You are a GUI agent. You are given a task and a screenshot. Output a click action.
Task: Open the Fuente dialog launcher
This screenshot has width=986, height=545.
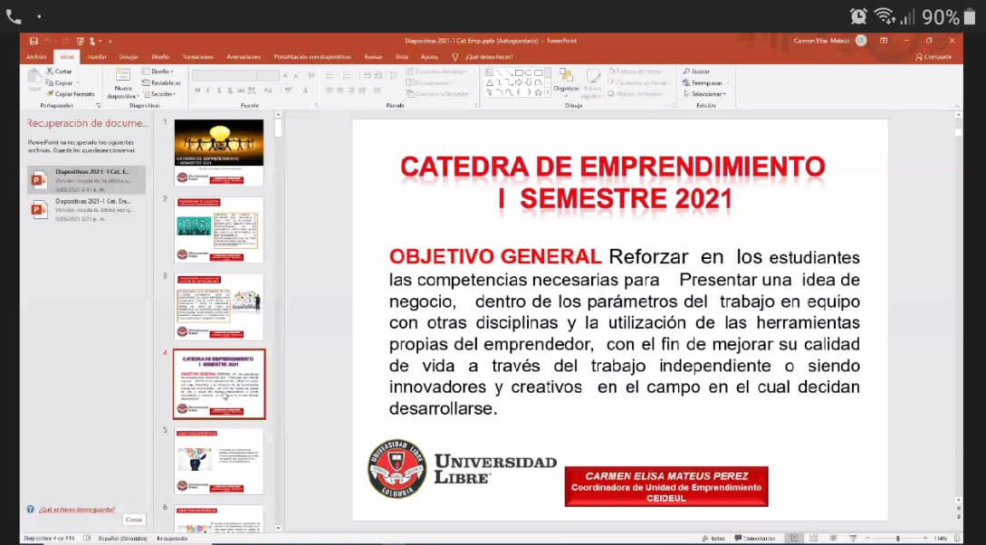click(316, 106)
